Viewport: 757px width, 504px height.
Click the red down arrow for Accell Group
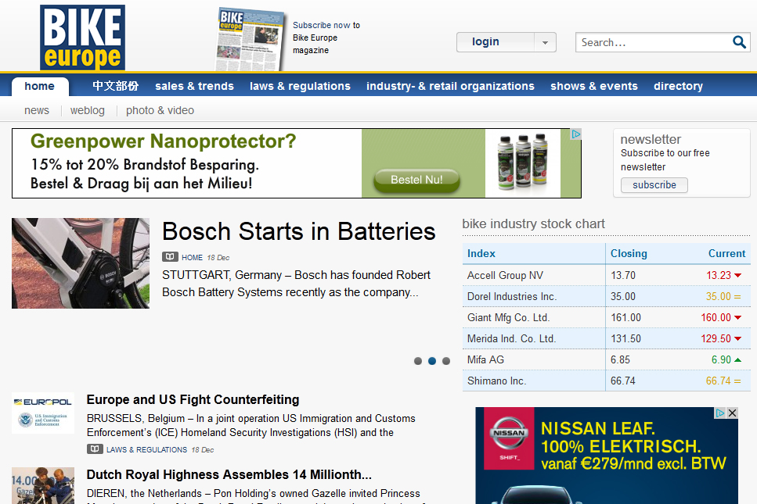[x=737, y=276]
